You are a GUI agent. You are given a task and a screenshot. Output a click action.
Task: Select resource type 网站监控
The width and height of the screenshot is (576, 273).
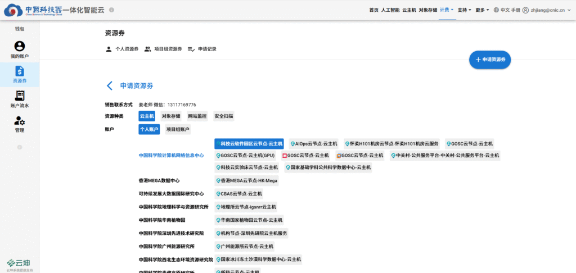coord(197,116)
